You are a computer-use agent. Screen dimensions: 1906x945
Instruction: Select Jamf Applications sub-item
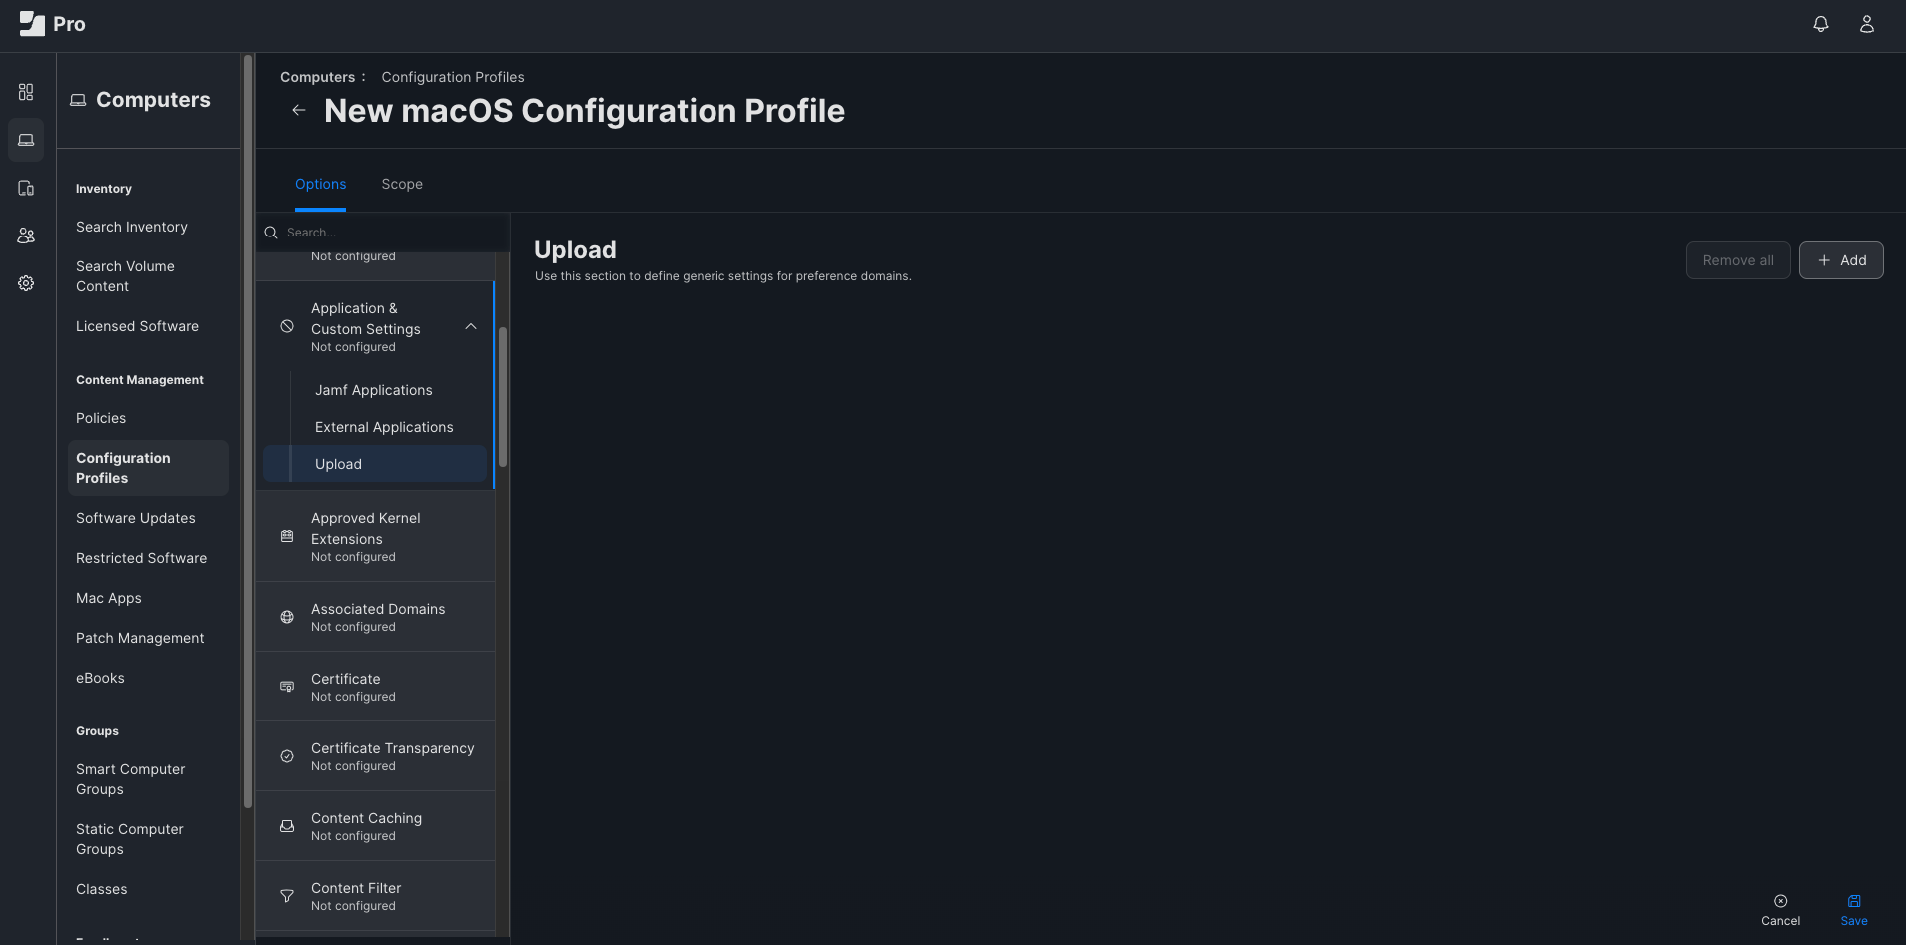point(373,390)
